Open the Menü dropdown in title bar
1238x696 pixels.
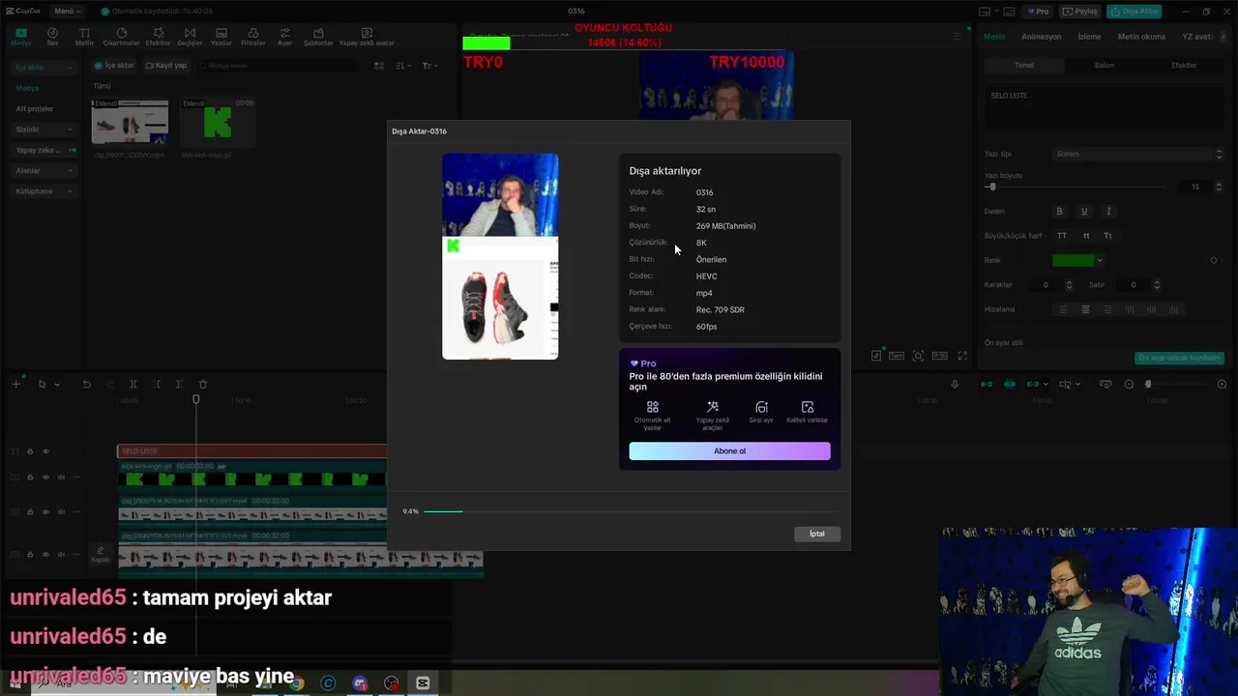(x=67, y=11)
